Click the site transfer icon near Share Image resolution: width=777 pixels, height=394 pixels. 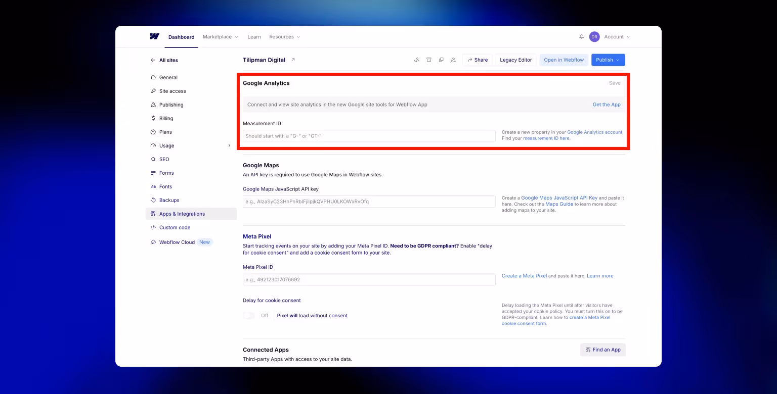pos(416,60)
